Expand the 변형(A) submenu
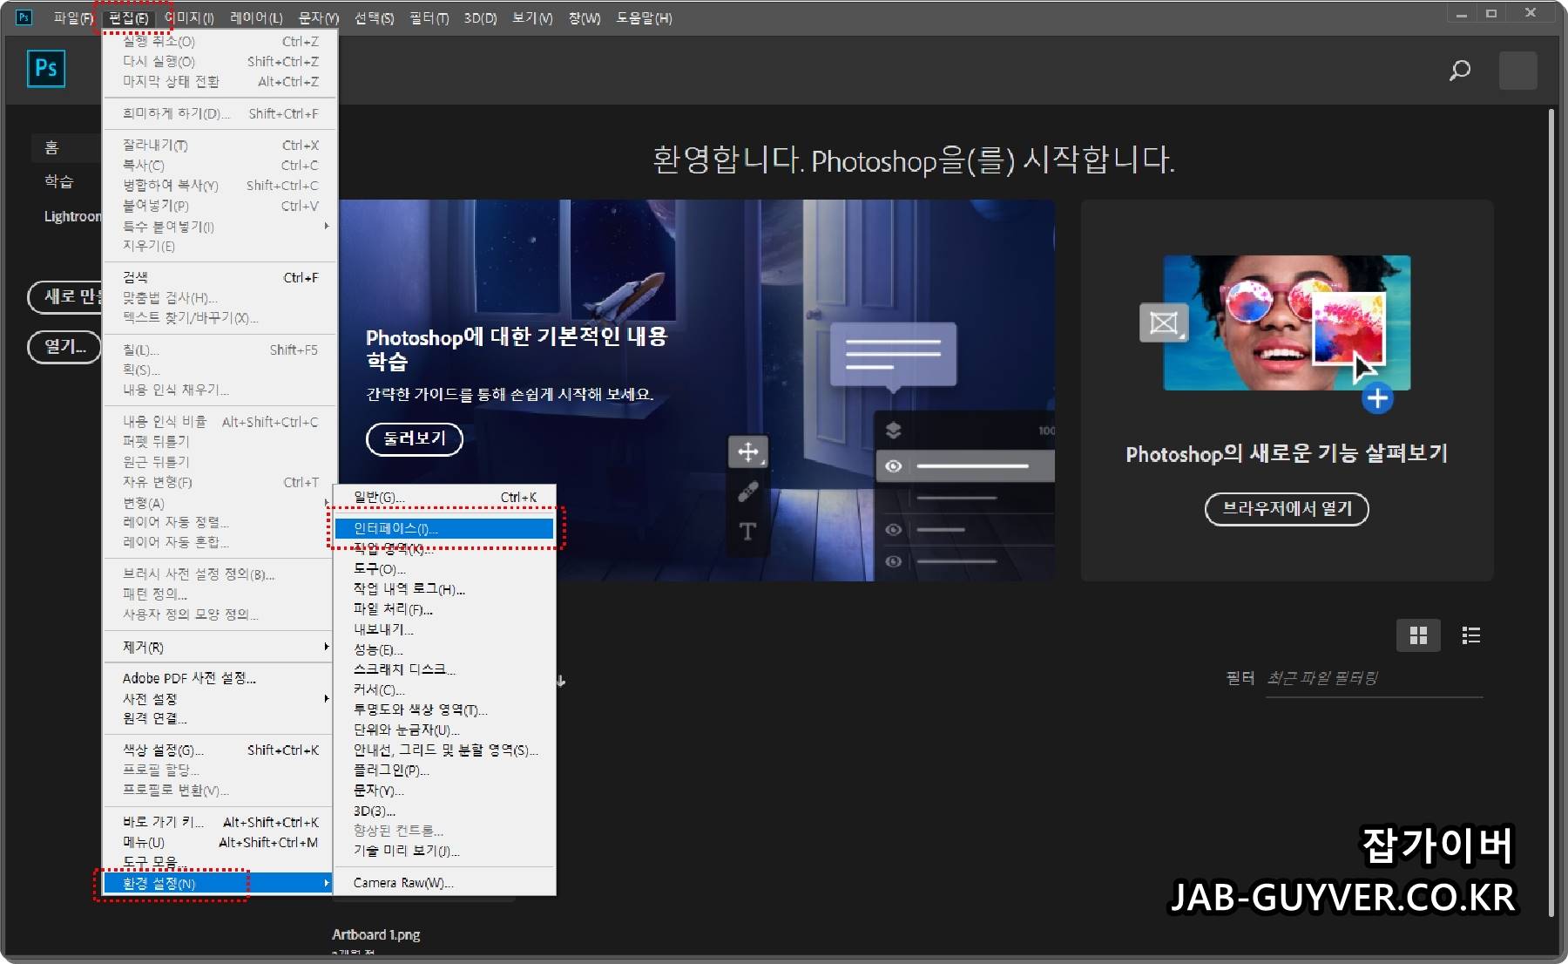1568x964 pixels. 219,503
